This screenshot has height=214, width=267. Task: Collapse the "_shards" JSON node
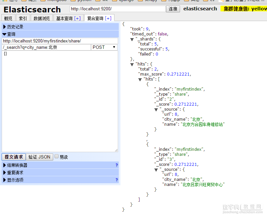(132, 39)
